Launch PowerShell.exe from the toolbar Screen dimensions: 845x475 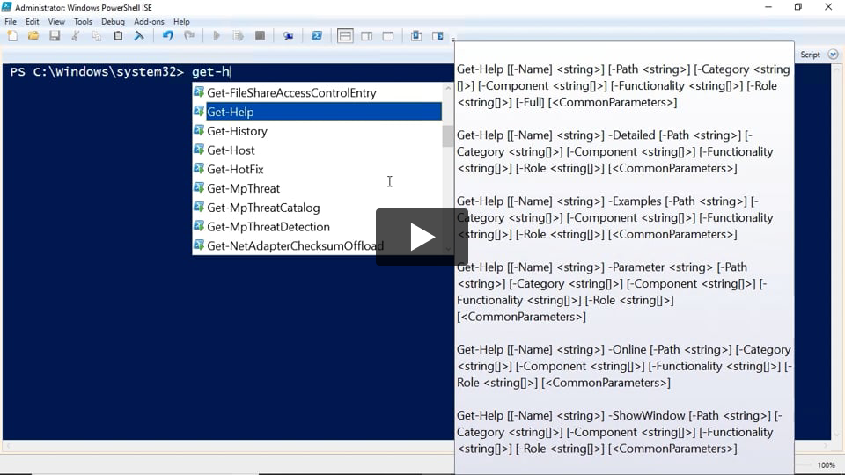[x=317, y=36]
